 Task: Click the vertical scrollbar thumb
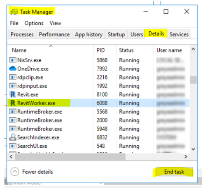click(193, 80)
